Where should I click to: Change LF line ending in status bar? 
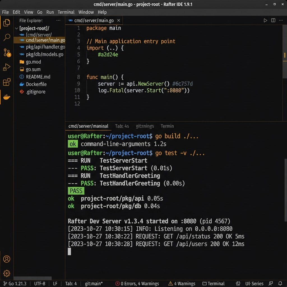click(x=55, y=284)
